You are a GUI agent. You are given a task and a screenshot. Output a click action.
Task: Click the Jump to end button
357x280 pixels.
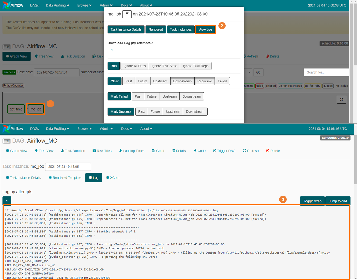tap(338, 201)
